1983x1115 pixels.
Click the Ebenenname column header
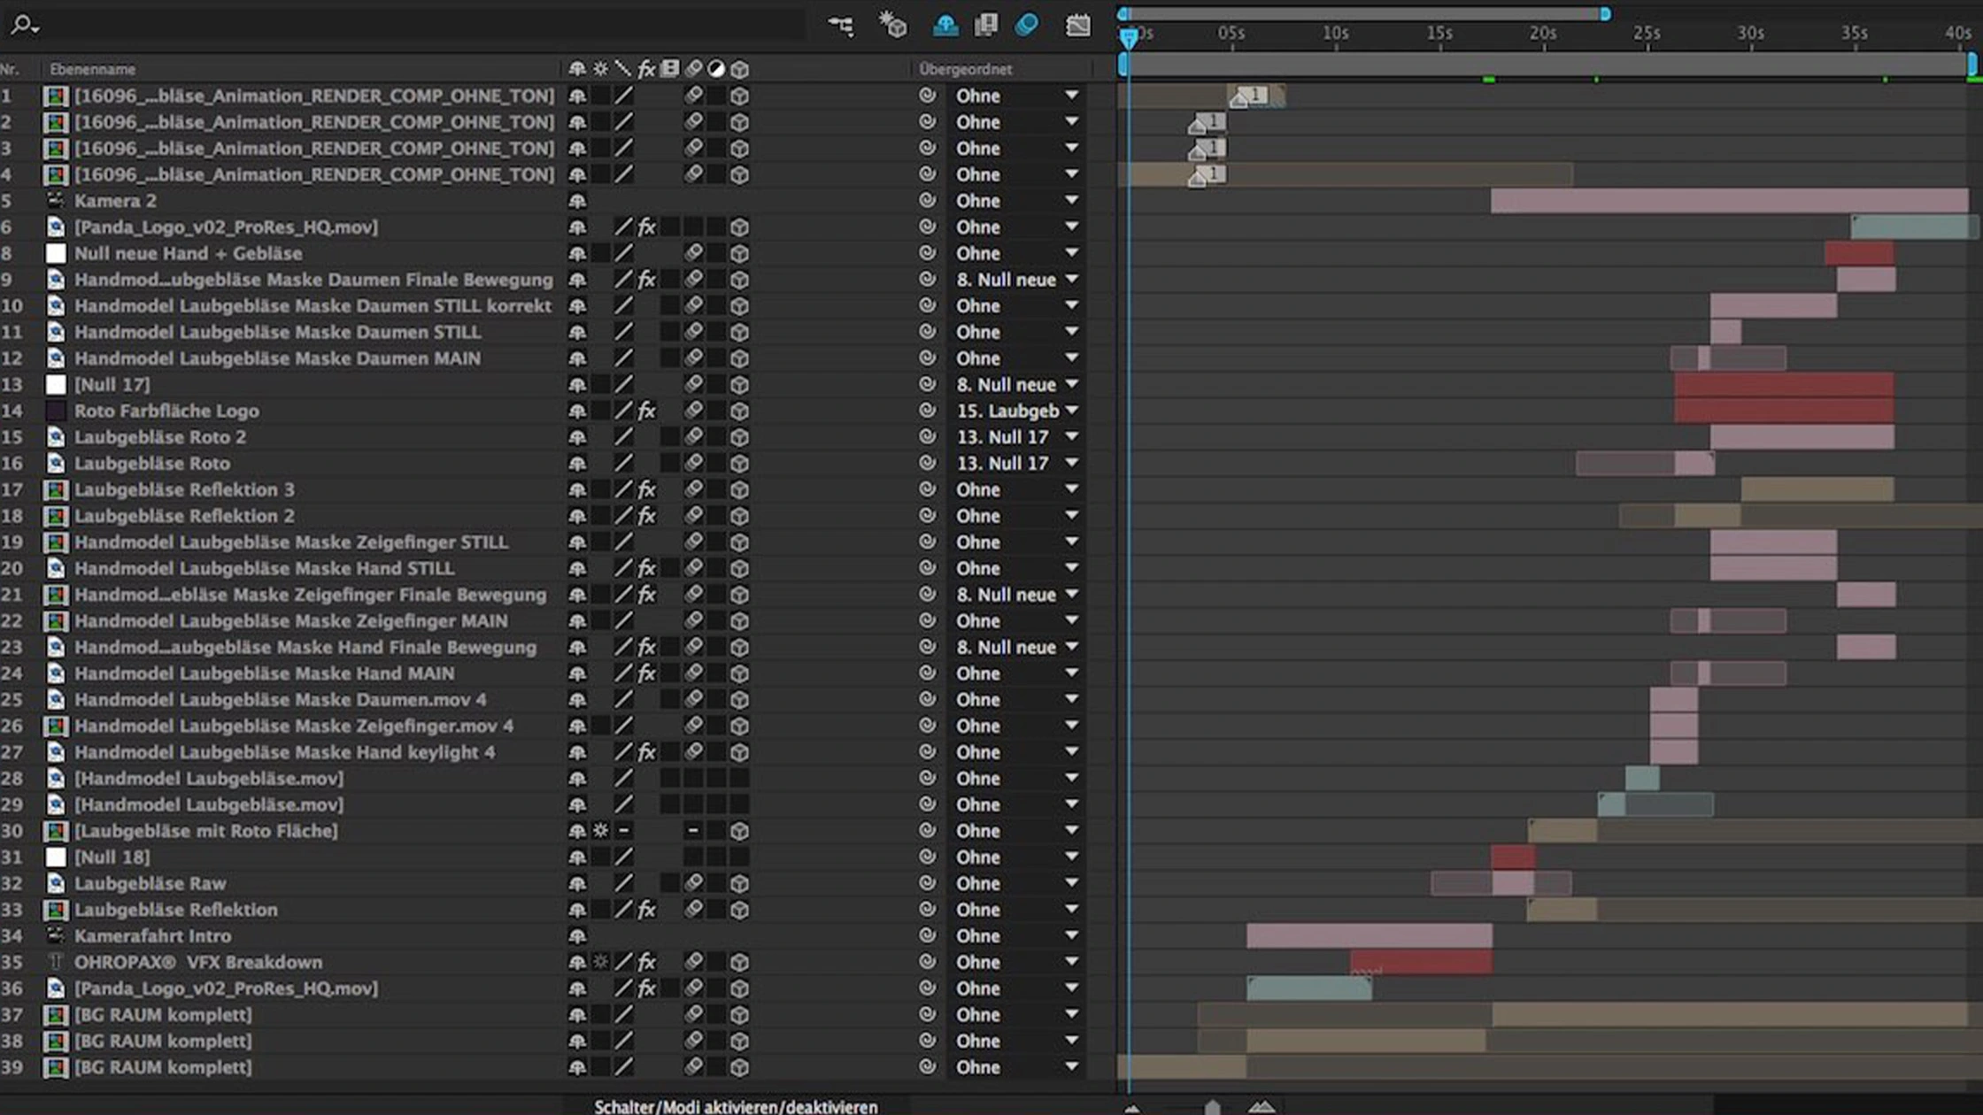point(93,69)
